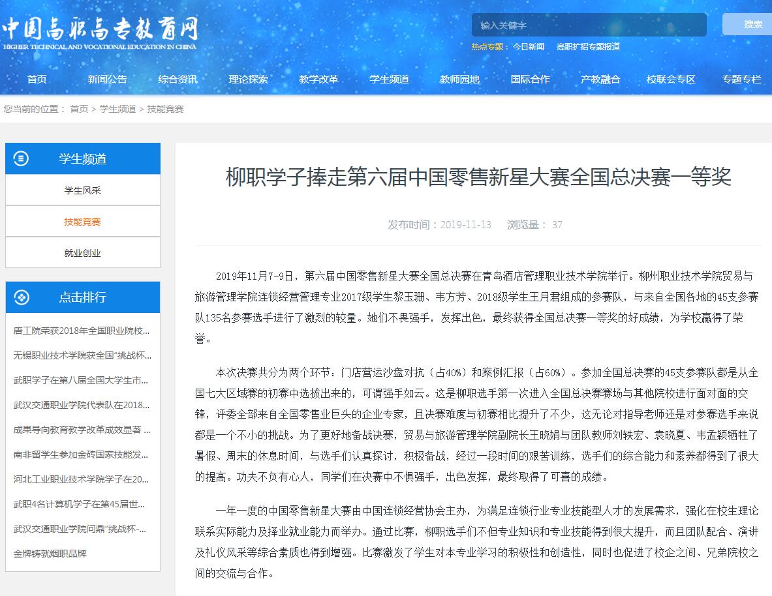Select the 综合资讯 navigation menu item
This screenshot has height=596, width=772.
point(178,80)
